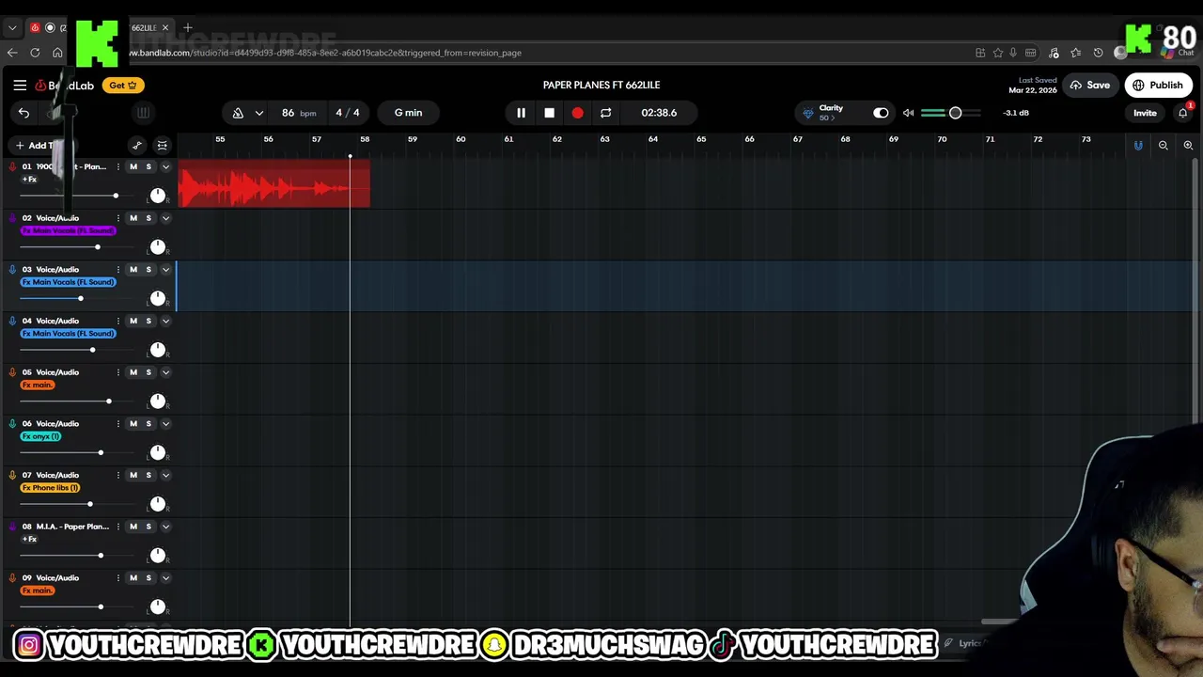Open a new browser tab
1203x677 pixels.
(187, 27)
